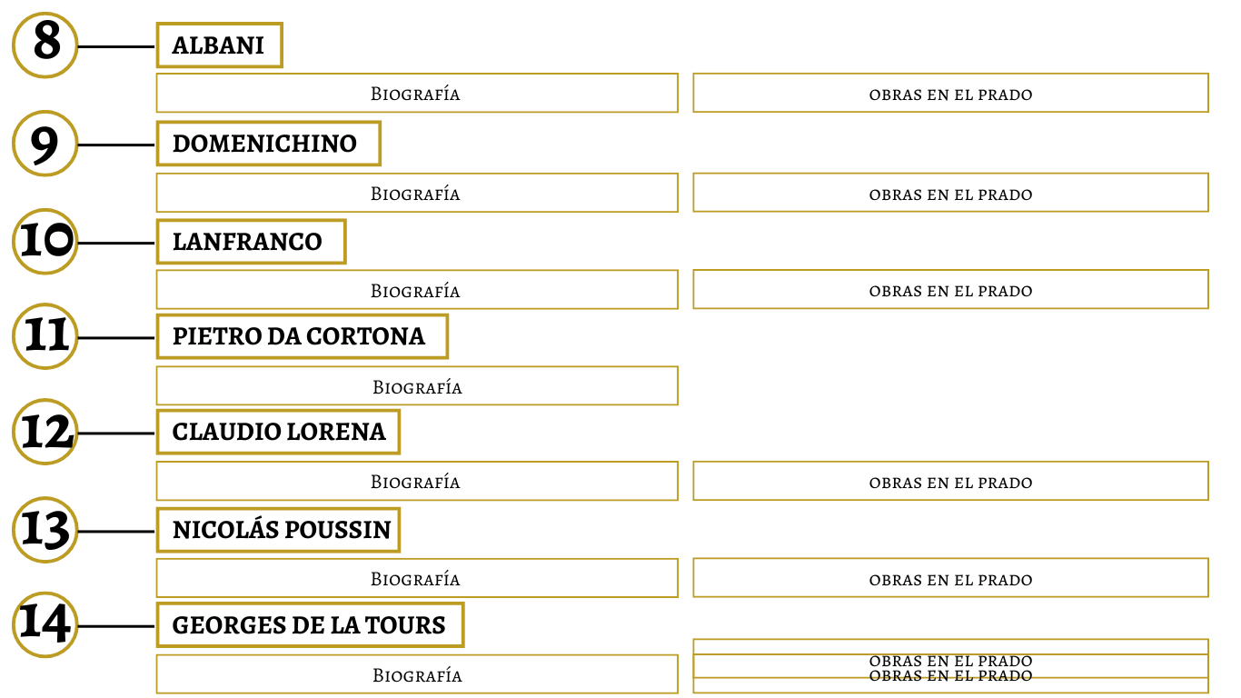Select the PIETRO DA CORTONA heading
Screen dimensions: 1241x698
pos(303,336)
